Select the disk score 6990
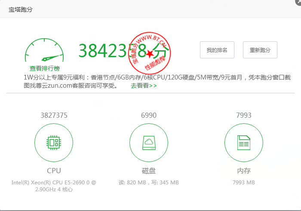 tap(149, 115)
